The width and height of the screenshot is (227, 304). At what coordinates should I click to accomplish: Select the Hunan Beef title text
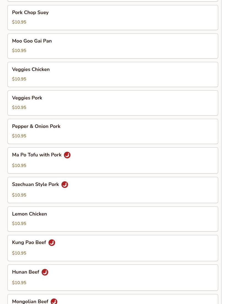(x=26, y=272)
